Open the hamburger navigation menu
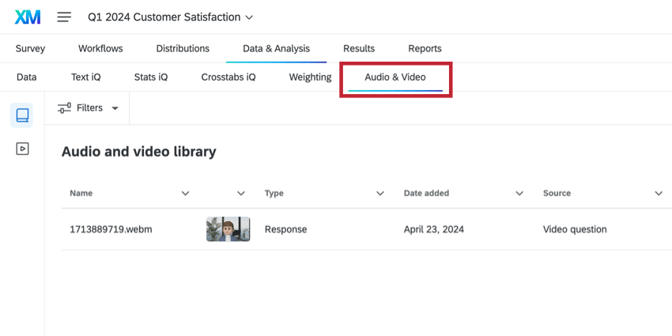Image resolution: width=672 pixels, height=336 pixels. pyautogui.click(x=64, y=17)
